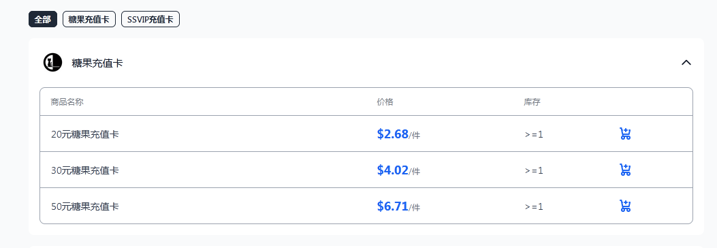Click the 商品名称 column header

[x=67, y=102]
